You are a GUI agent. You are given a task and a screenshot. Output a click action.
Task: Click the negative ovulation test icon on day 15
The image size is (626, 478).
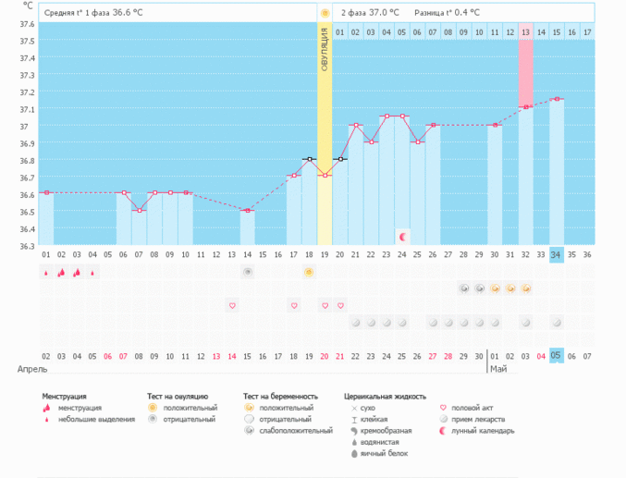[247, 272]
